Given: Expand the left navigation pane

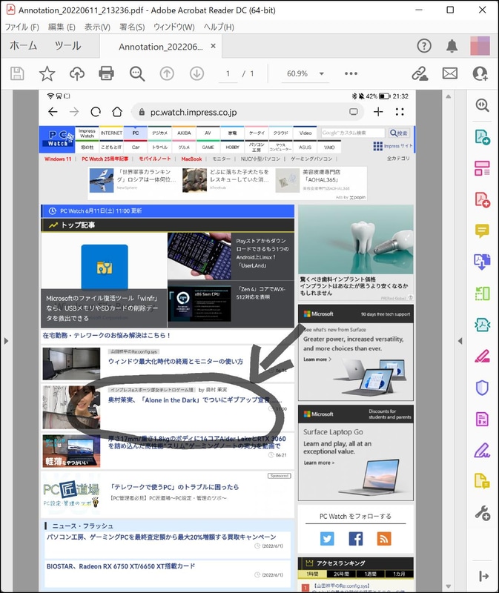Looking at the screenshot, I should pos(6,341).
